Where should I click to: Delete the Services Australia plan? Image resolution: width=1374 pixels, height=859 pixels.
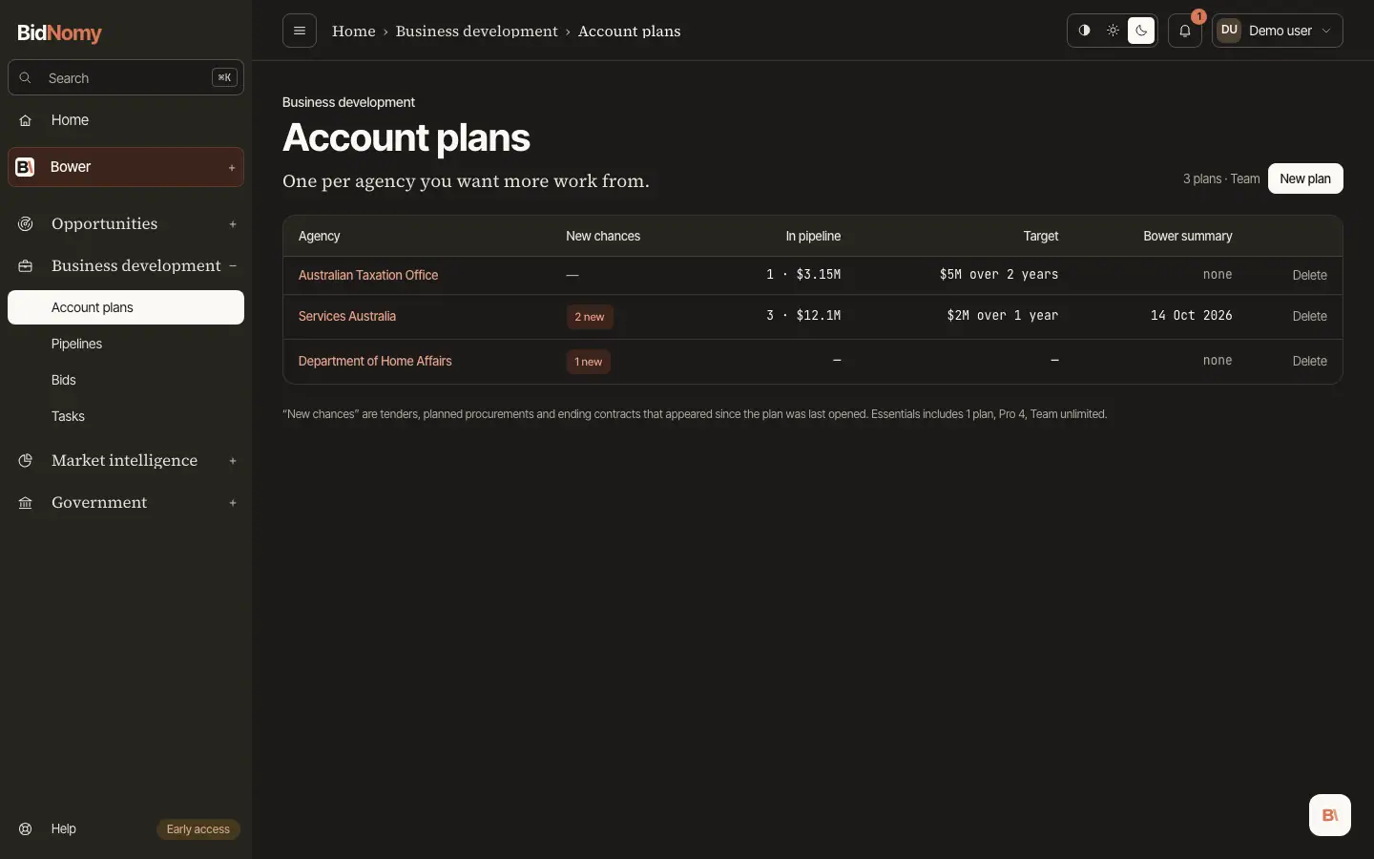(x=1310, y=316)
